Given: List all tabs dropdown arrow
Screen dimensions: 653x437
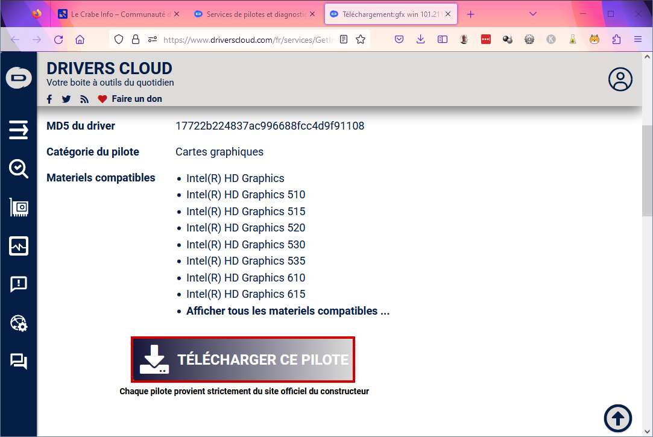Looking at the screenshot, I should point(532,14).
